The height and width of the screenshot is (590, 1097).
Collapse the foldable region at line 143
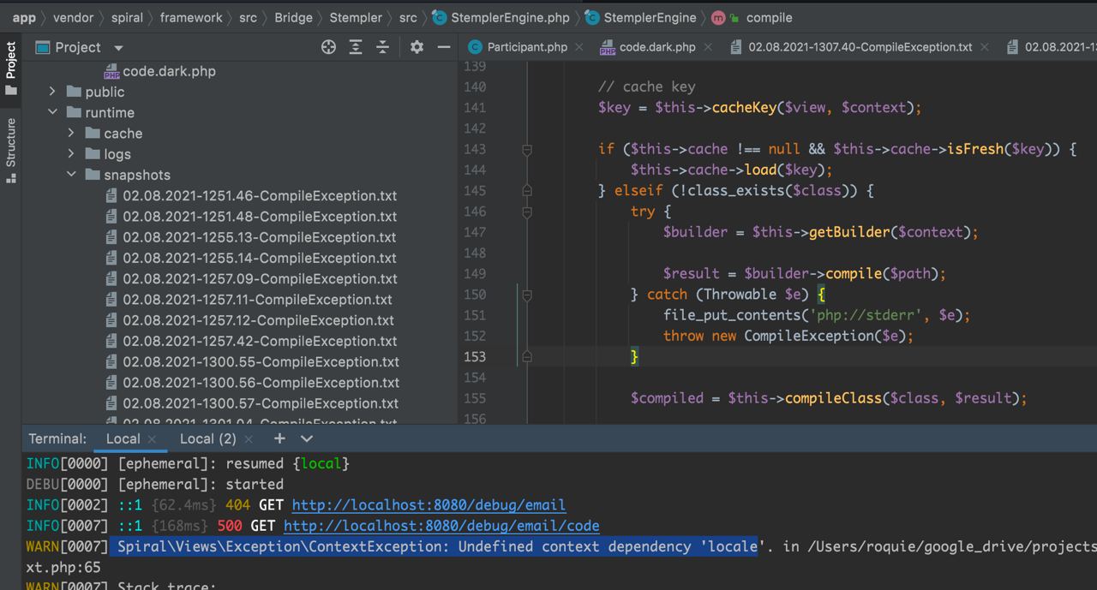pos(526,148)
